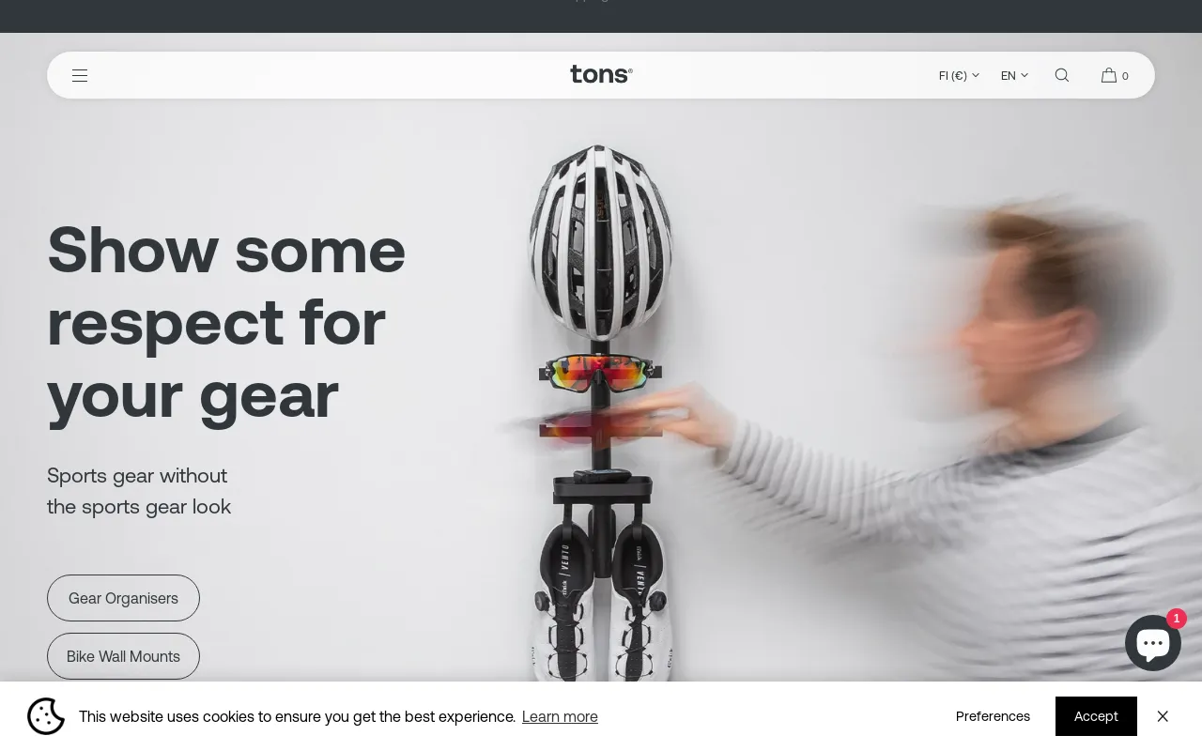Expand the EN language selector
Screen dimensions: 1202x751
tap(1014, 75)
